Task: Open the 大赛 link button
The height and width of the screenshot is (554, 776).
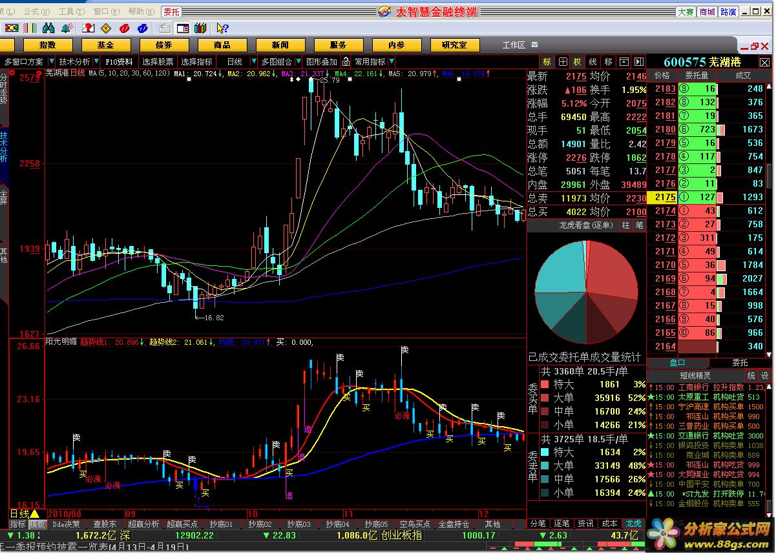Action: (686, 12)
